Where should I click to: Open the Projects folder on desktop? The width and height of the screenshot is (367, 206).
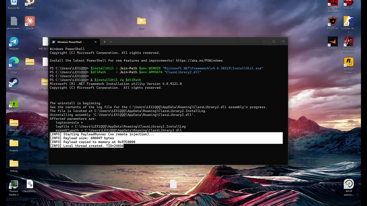coord(14,145)
